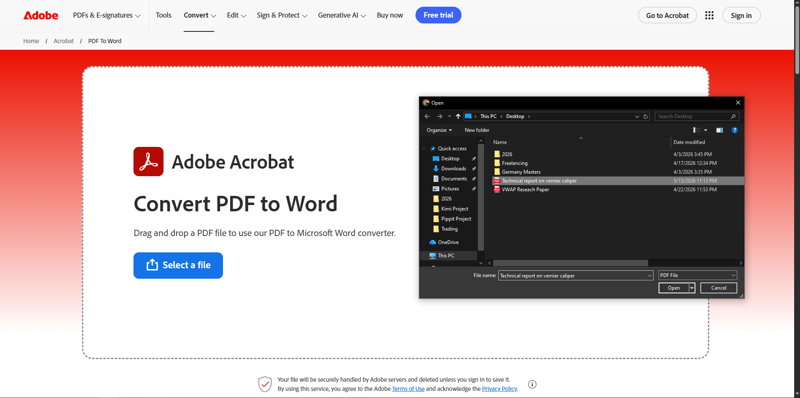800x398 pixels.
Task: Click the 2026 folder icon in file list
Action: pyautogui.click(x=497, y=154)
